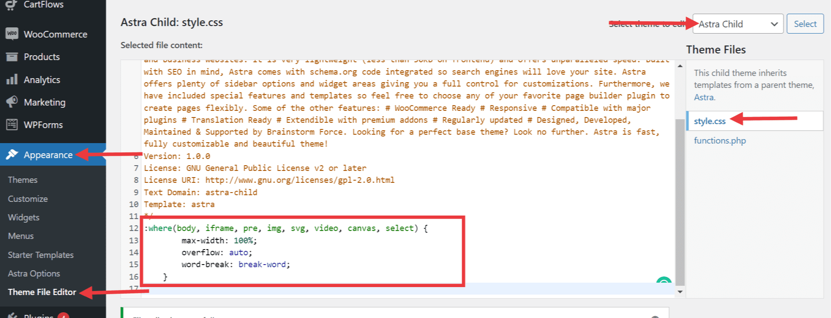
Task: Open style.css in Theme Files
Action: (710, 121)
